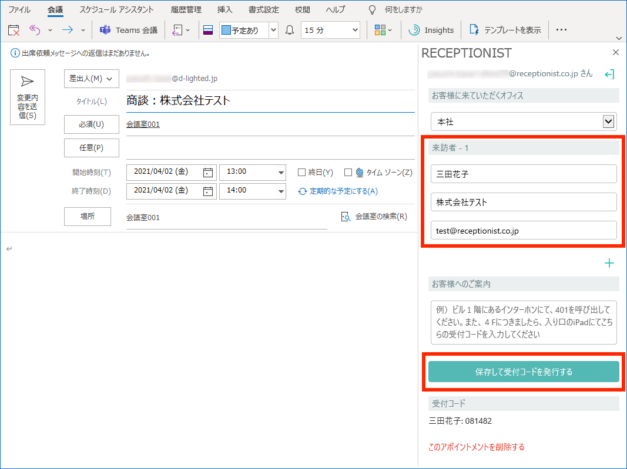Image resolution: width=627 pixels, height=469 pixels.
Task: Open the ファイル menu
Action: (19, 9)
